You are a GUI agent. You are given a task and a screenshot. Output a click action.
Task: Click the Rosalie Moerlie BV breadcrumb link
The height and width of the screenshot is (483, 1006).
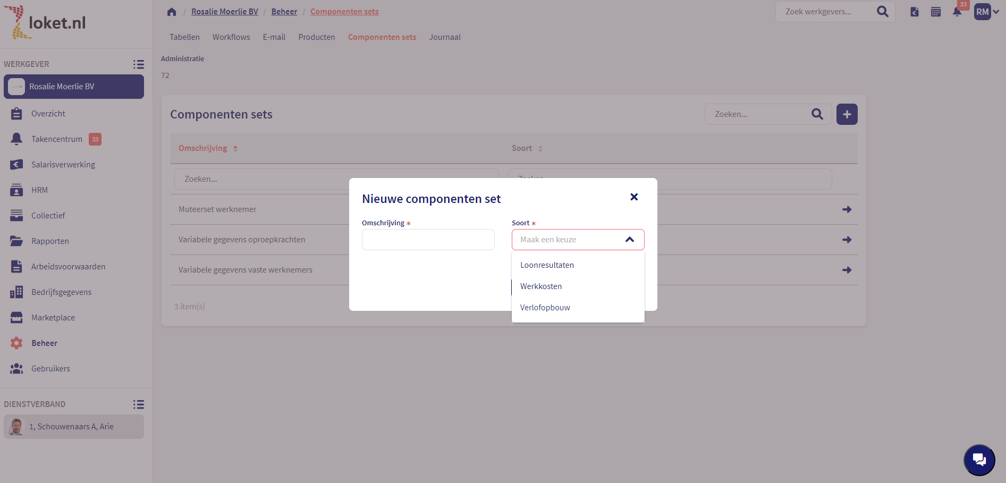[224, 12]
